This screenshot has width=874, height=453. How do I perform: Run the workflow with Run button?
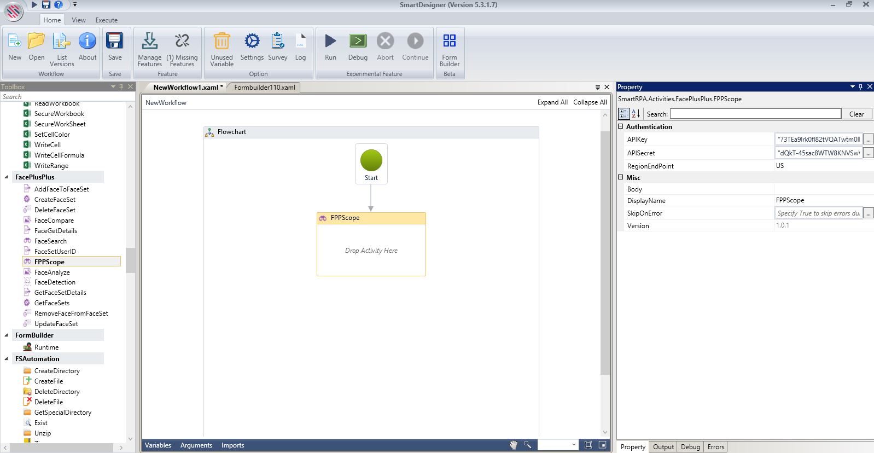(330, 42)
